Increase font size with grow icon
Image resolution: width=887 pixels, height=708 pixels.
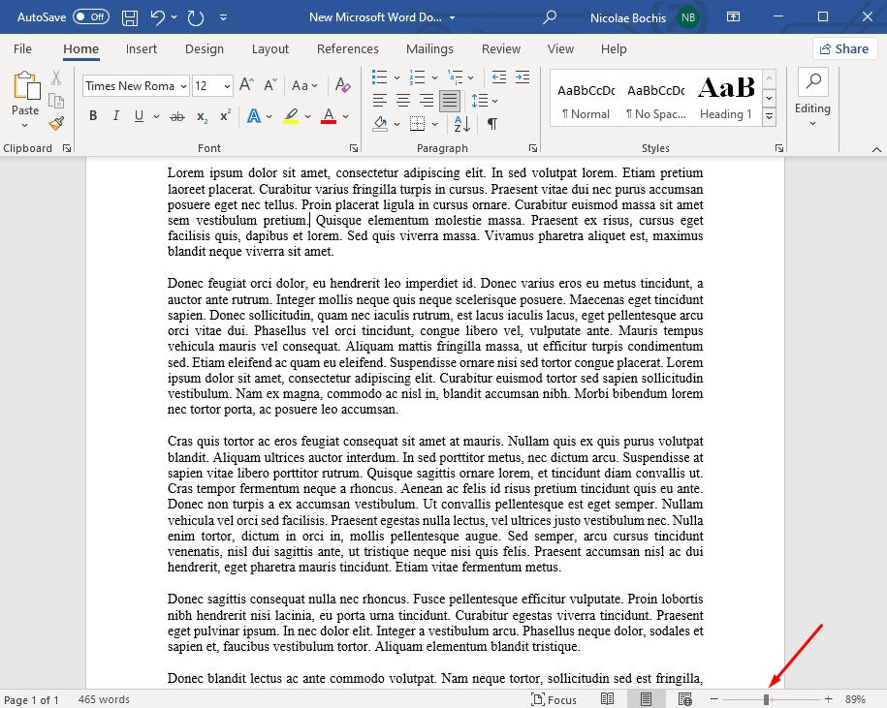click(x=246, y=85)
